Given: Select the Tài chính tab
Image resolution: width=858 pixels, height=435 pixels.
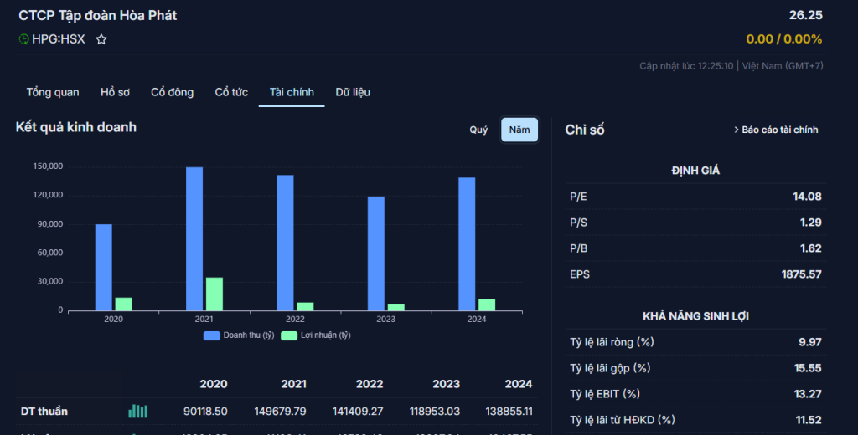Looking at the screenshot, I should [x=292, y=92].
